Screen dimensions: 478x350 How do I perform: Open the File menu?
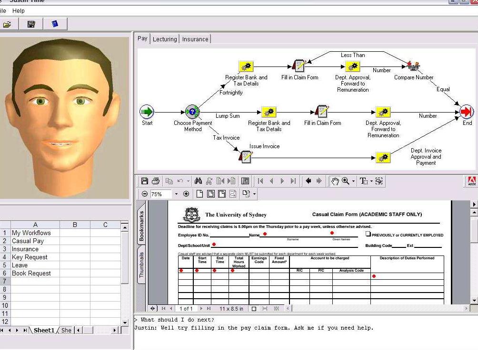click(3, 11)
